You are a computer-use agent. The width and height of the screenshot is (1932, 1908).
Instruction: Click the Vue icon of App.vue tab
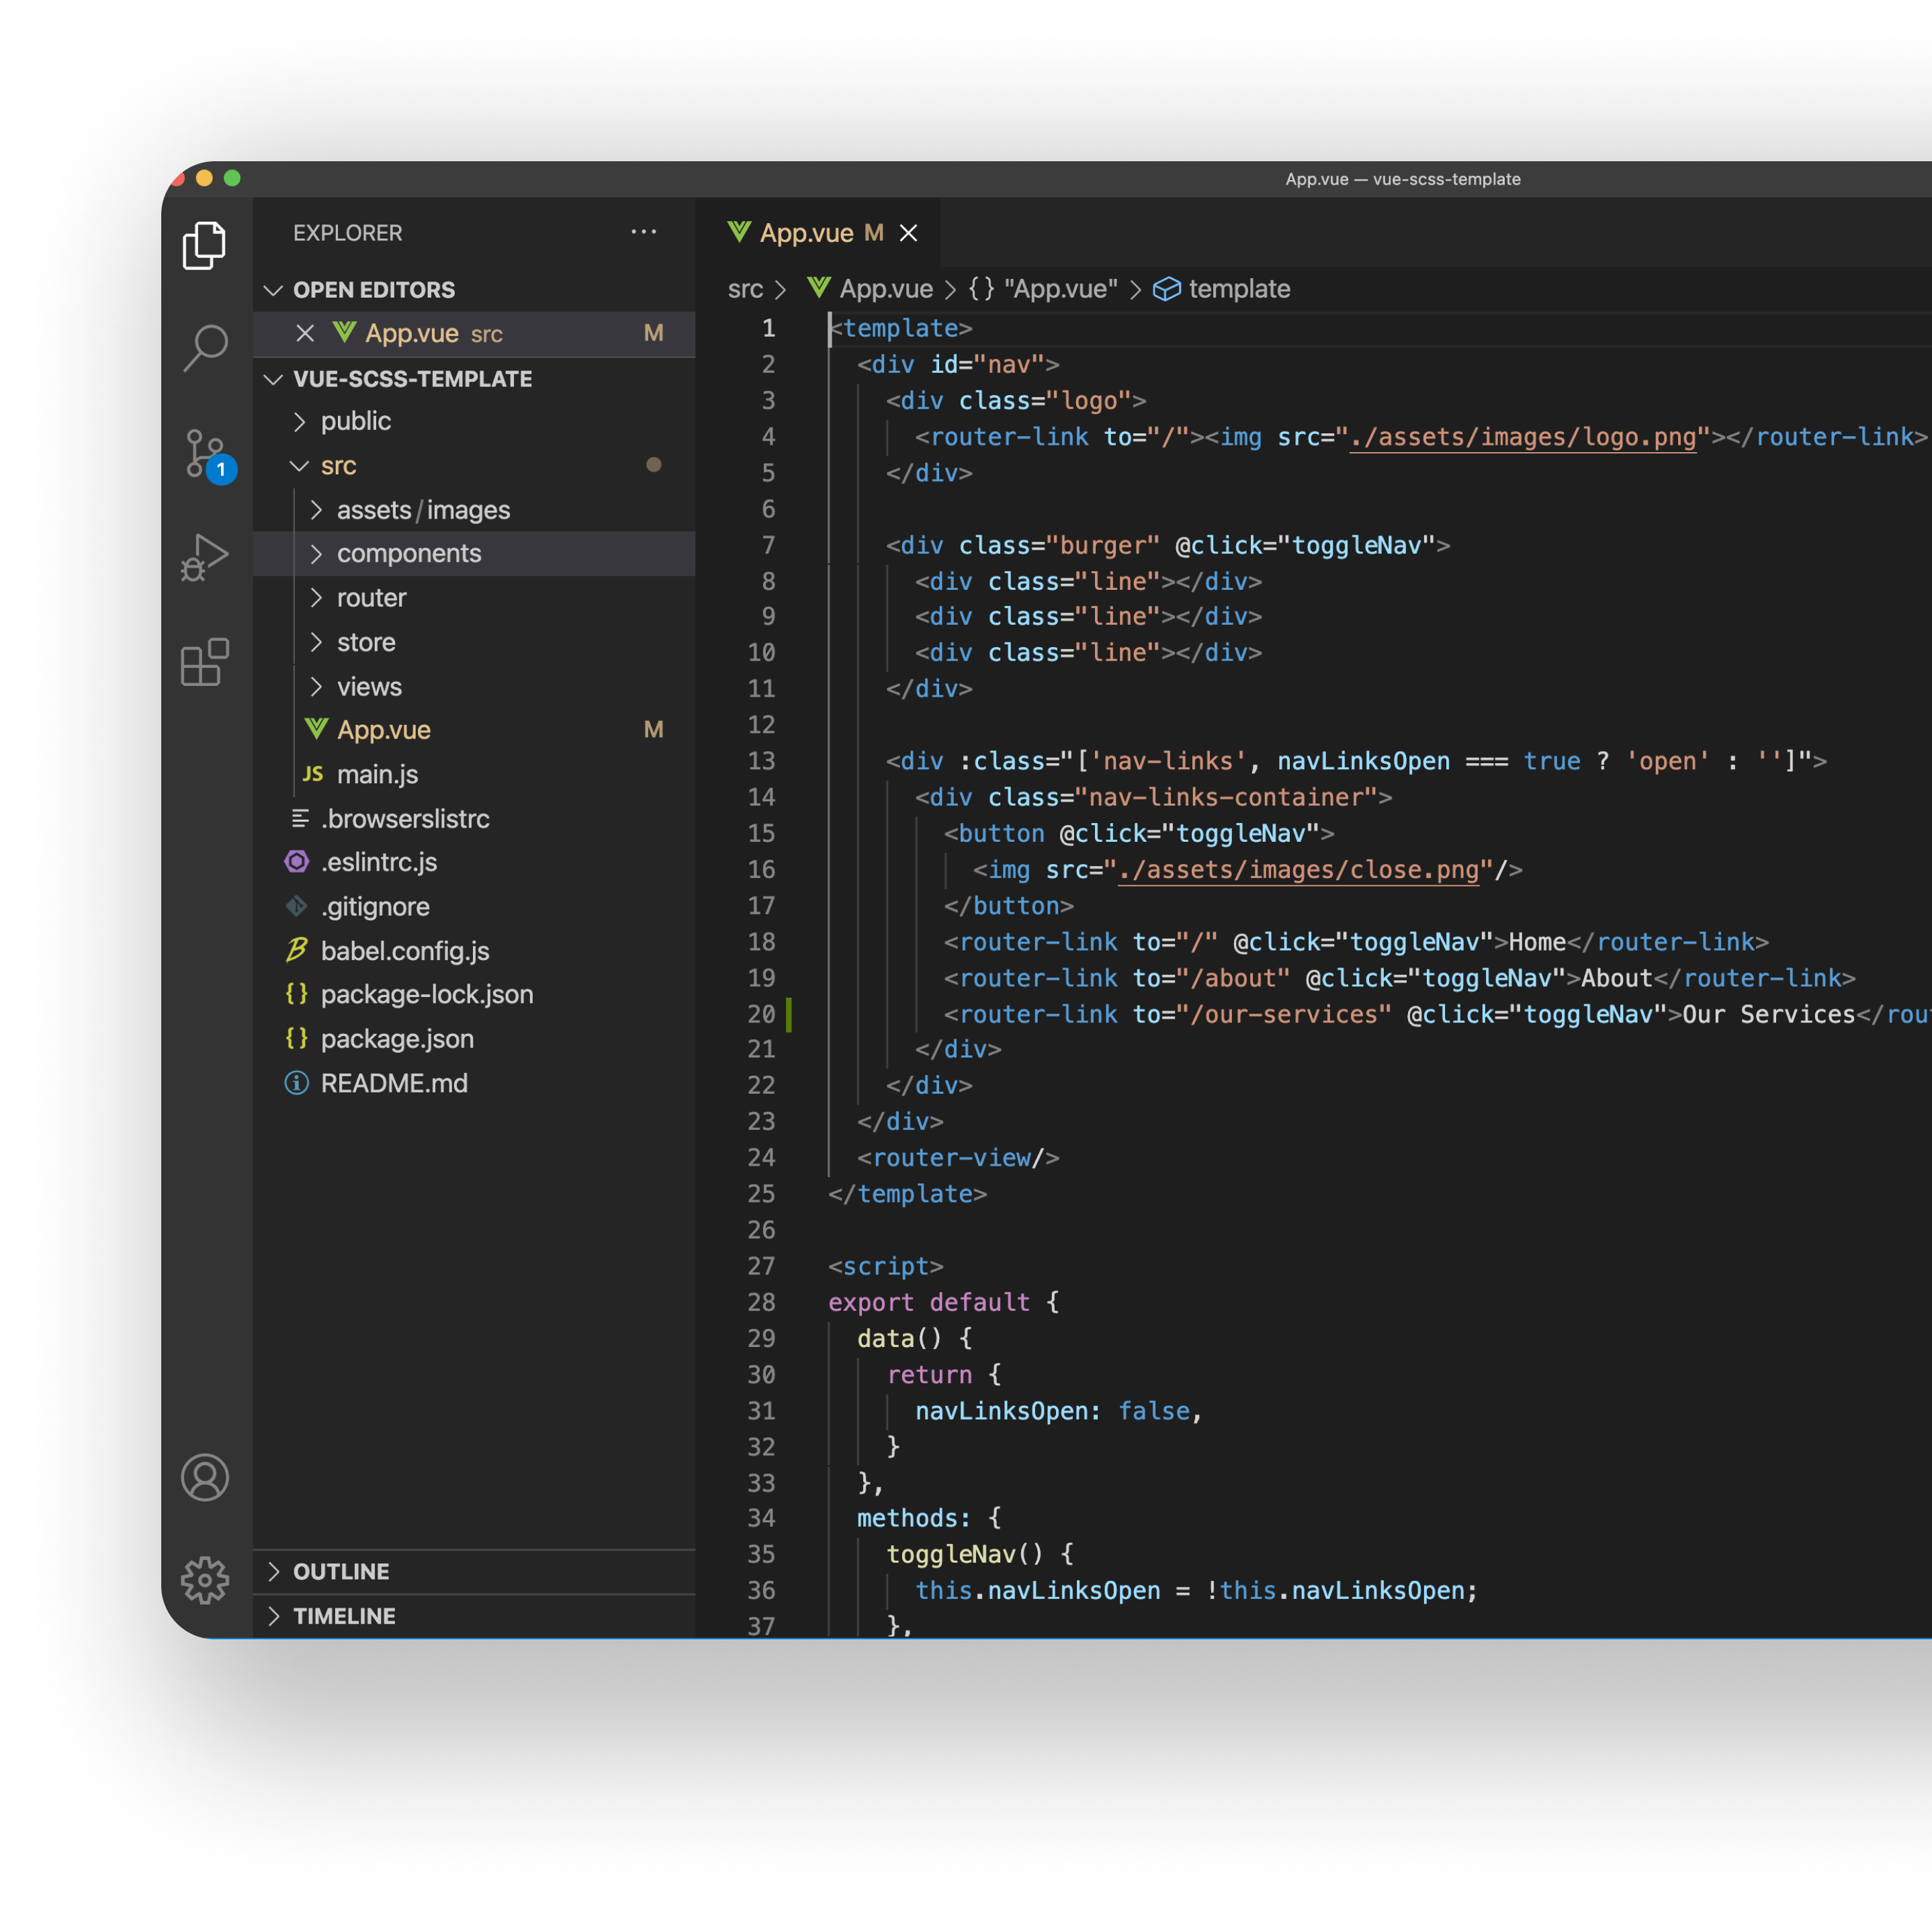point(739,232)
